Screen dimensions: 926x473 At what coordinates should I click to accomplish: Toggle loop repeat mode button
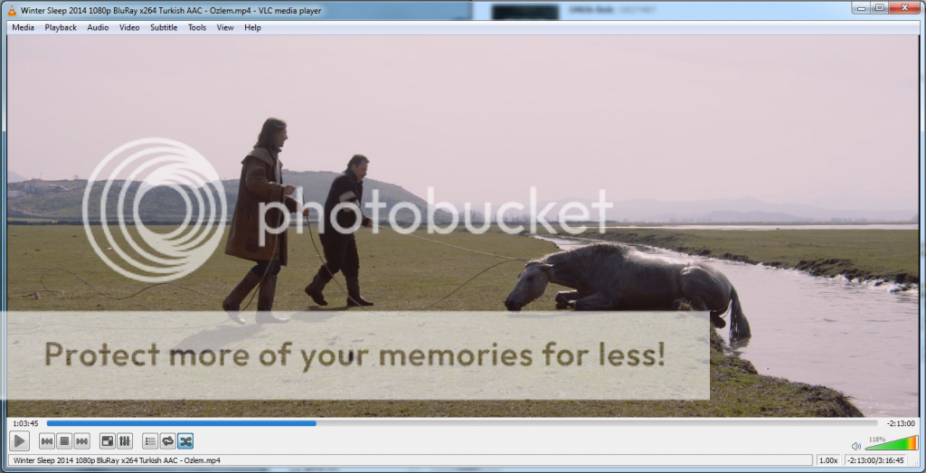(x=167, y=440)
